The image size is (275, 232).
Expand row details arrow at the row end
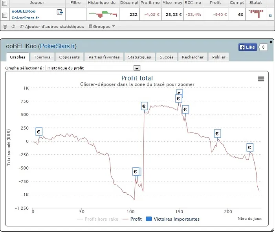pos(270,15)
